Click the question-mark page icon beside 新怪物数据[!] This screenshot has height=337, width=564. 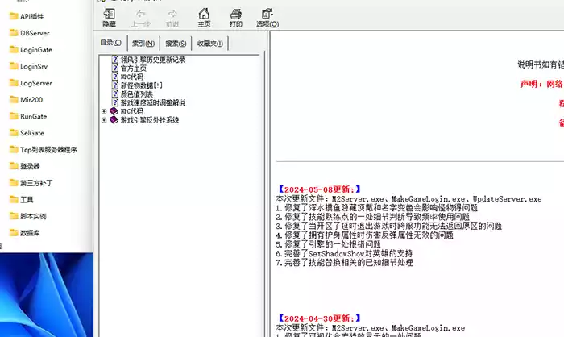tap(114, 85)
